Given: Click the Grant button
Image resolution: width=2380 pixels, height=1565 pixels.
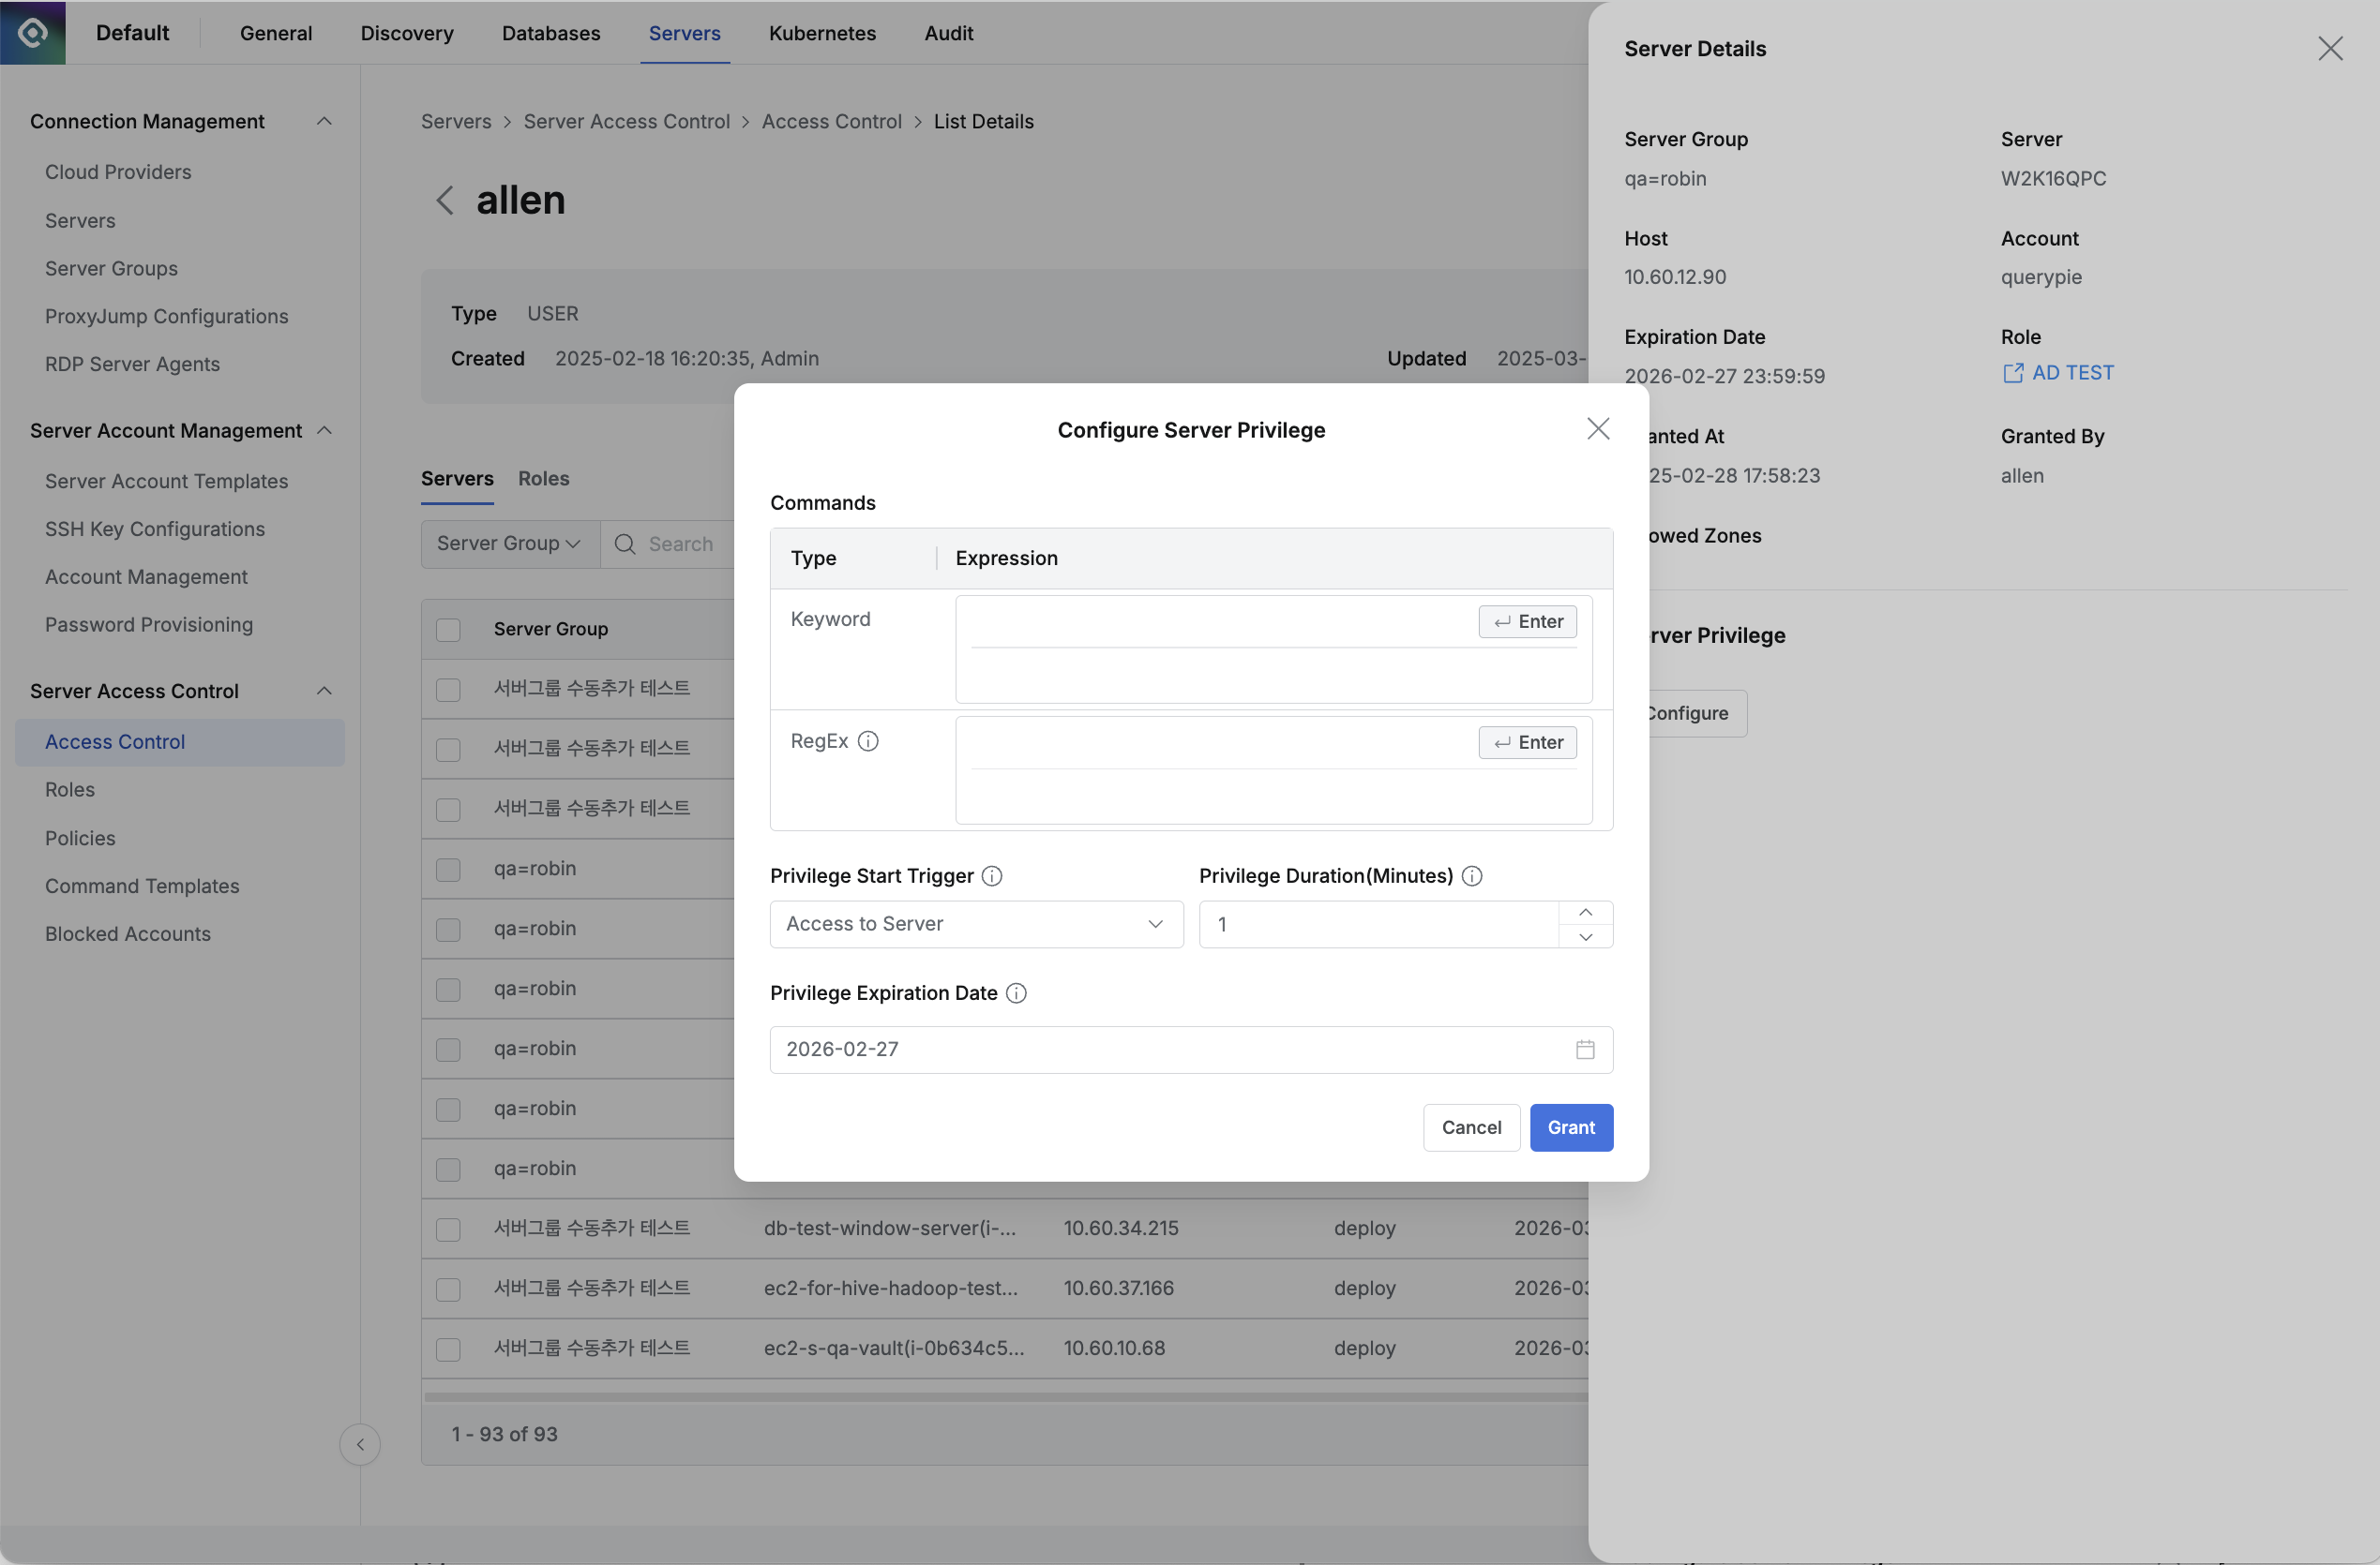Looking at the screenshot, I should (1570, 1127).
